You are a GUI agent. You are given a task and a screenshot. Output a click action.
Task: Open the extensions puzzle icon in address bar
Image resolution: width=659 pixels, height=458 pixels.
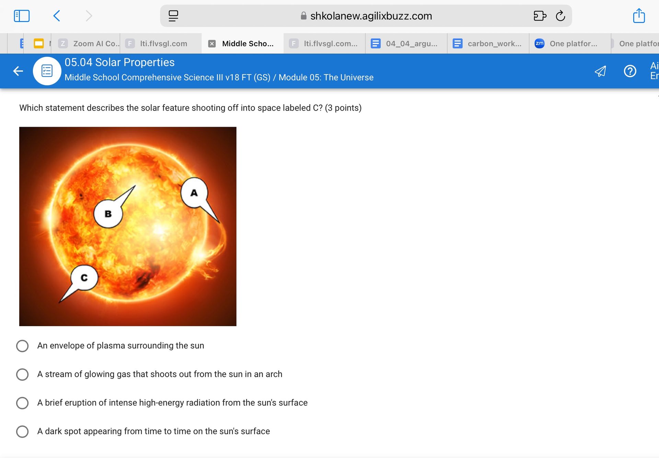540,16
